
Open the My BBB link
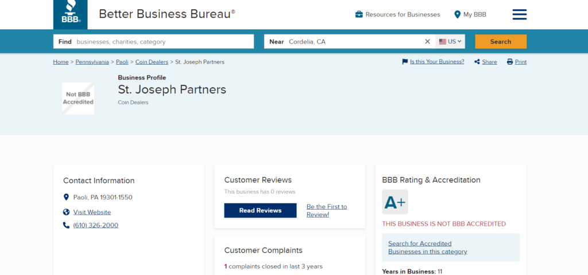pyautogui.click(x=475, y=14)
